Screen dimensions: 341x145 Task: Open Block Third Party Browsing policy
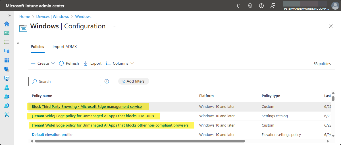[x=87, y=107]
